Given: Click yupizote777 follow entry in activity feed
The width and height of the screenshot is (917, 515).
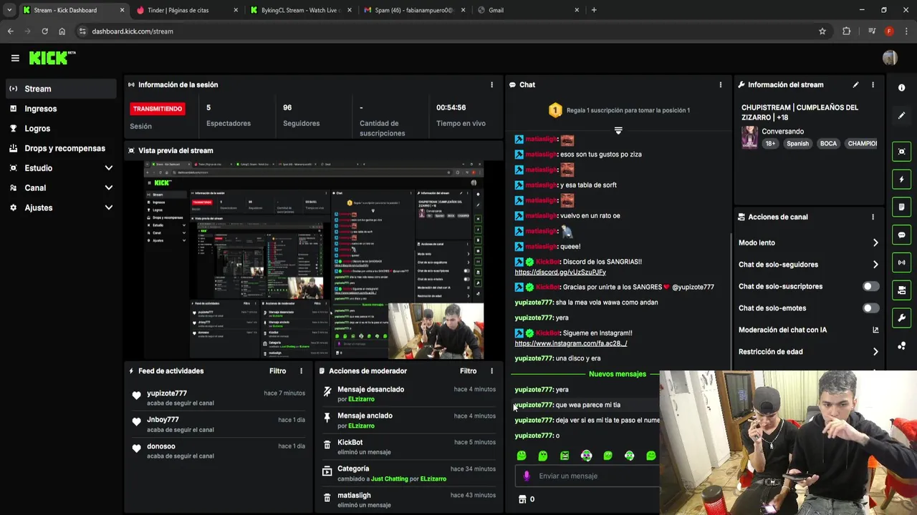Looking at the screenshot, I should (x=218, y=398).
